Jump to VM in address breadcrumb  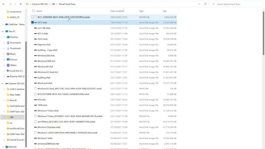pos(53,4)
